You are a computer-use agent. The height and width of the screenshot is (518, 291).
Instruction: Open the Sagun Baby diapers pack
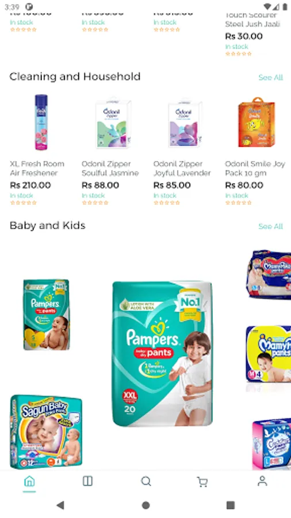[46, 432]
